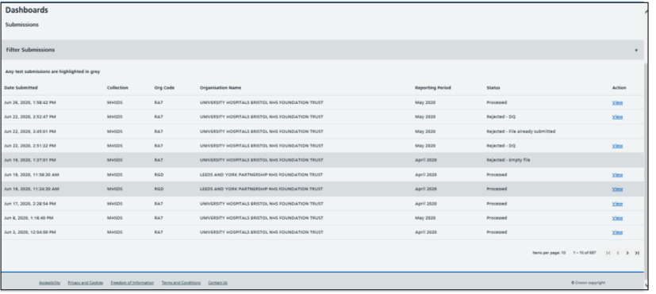The width and height of the screenshot is (656, 294).
Task: Go to the next page of results
Action: pos(627,253)
